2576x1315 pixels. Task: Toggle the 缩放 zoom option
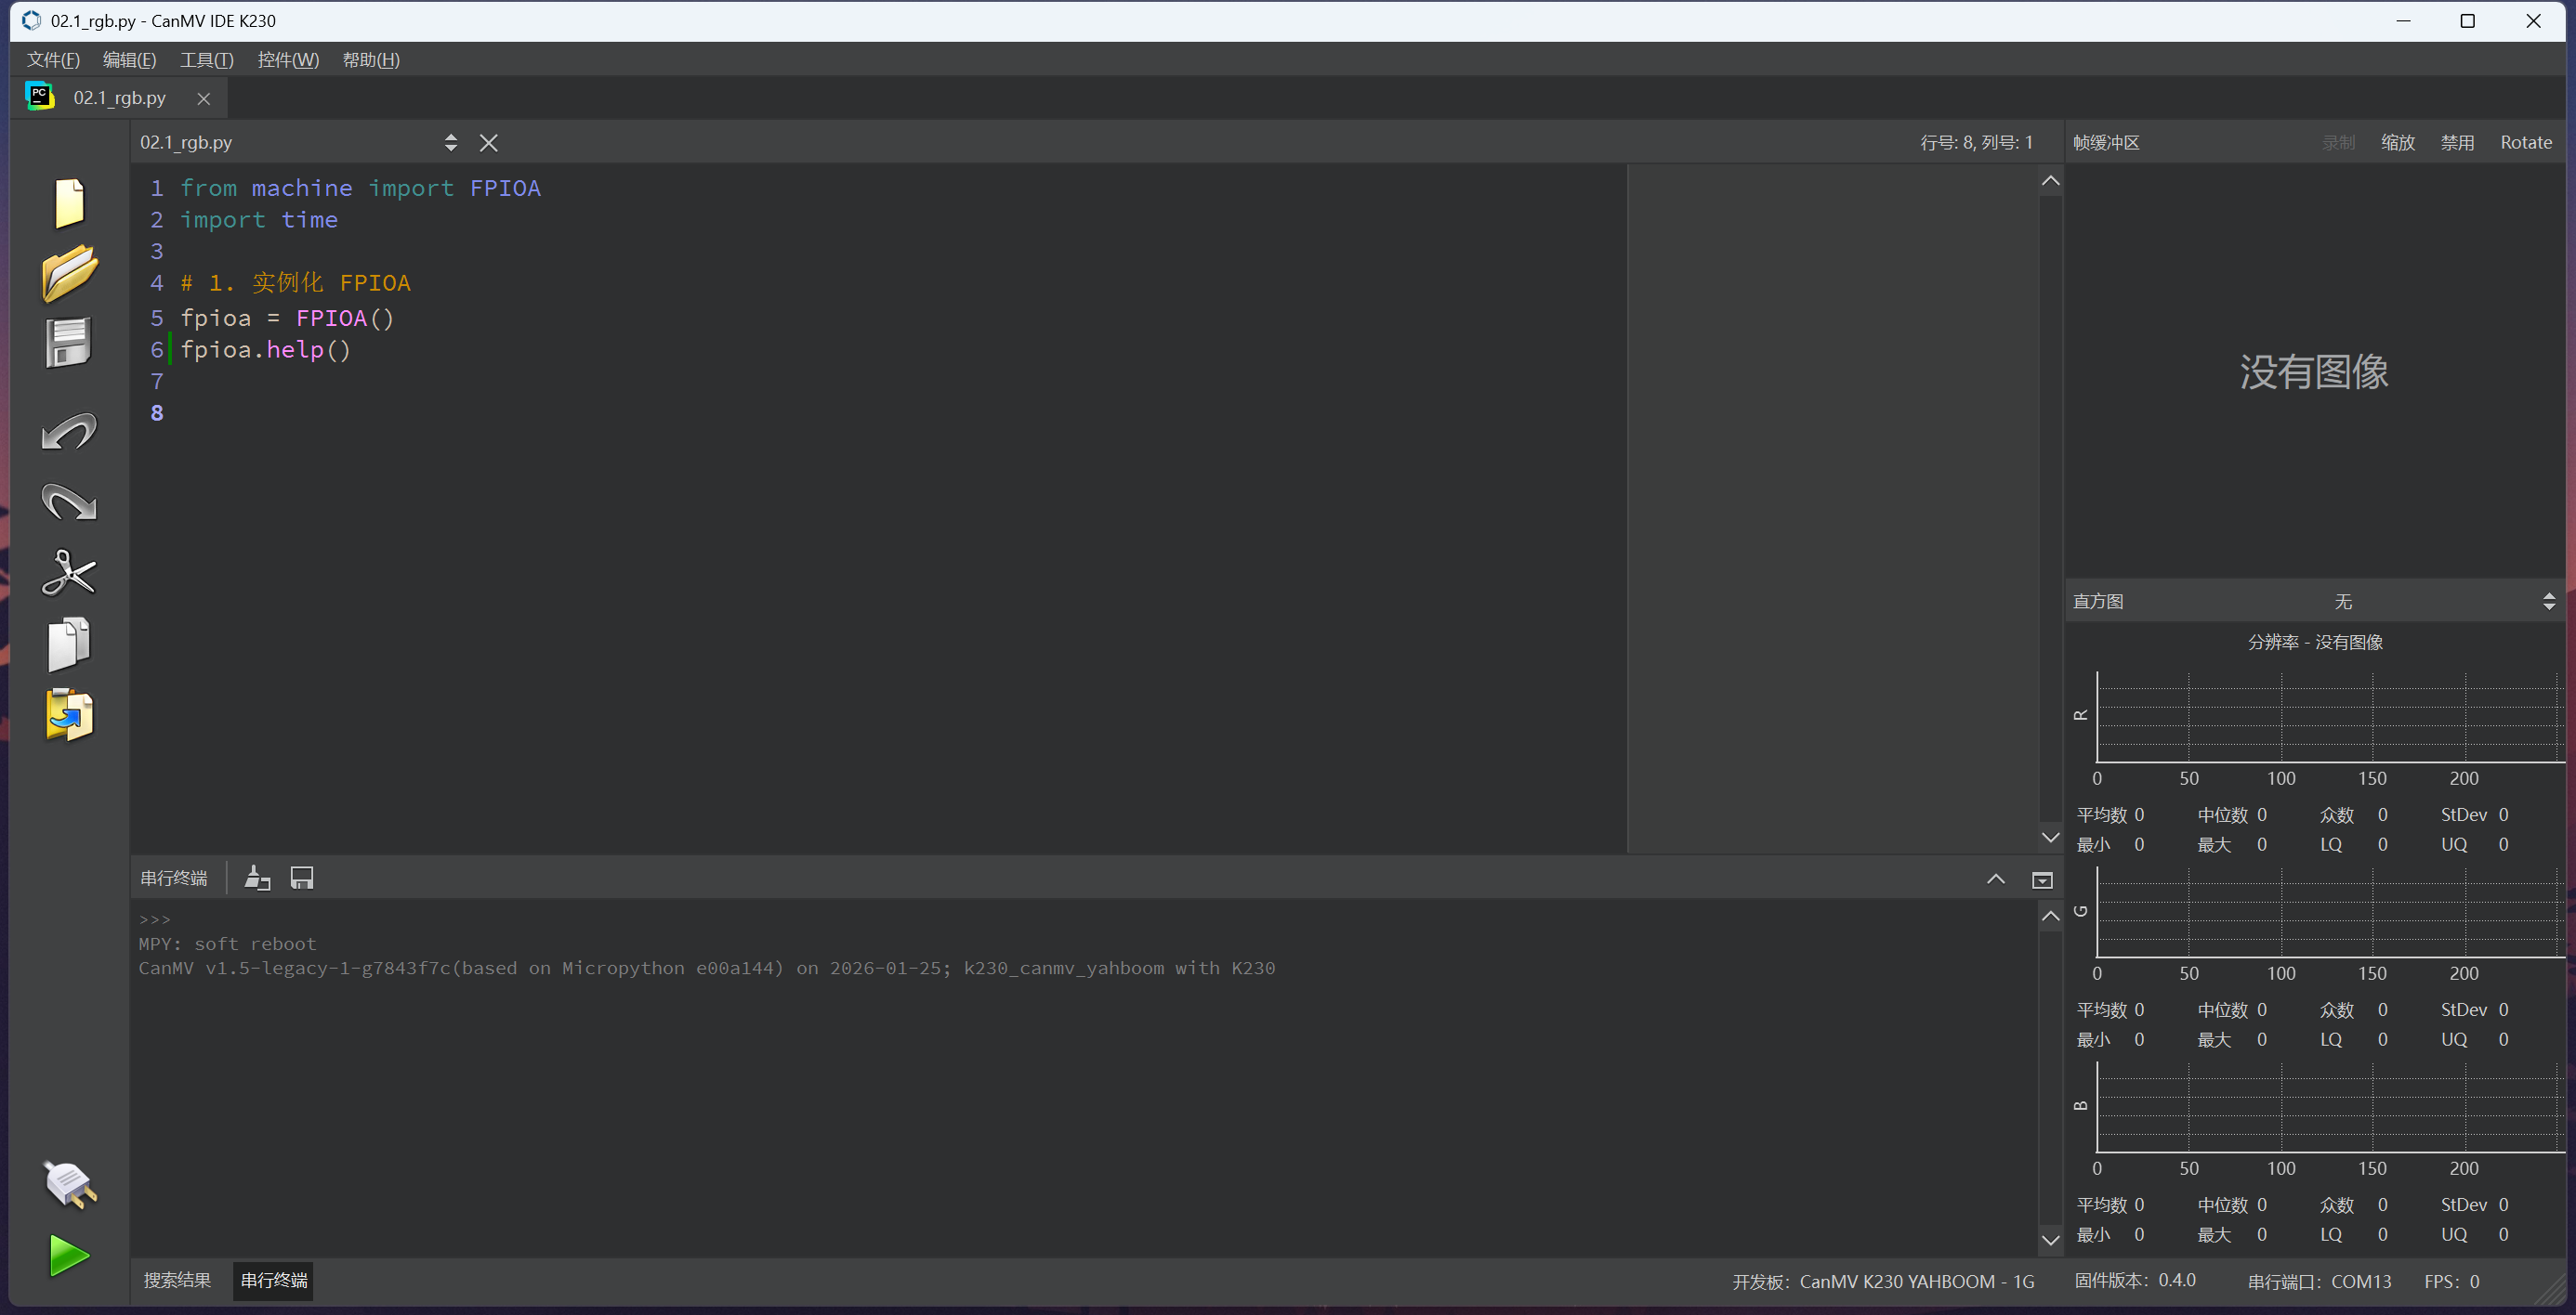(2397, 143)
